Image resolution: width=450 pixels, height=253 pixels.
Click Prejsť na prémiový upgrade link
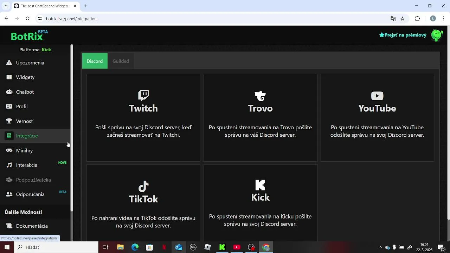coord(403,35)
